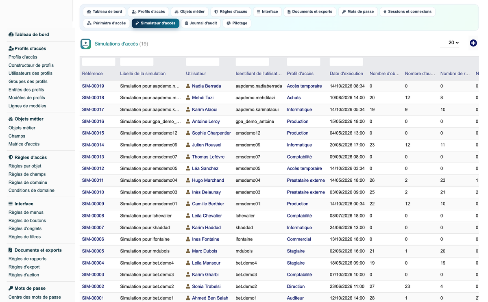488x302 pixels.
Task: Click user icon beside Camille Berthier
Action: tap(188, 204)
